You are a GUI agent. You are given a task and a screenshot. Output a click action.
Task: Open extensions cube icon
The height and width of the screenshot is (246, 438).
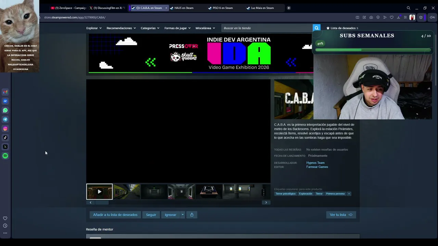(x=421, y=17)
